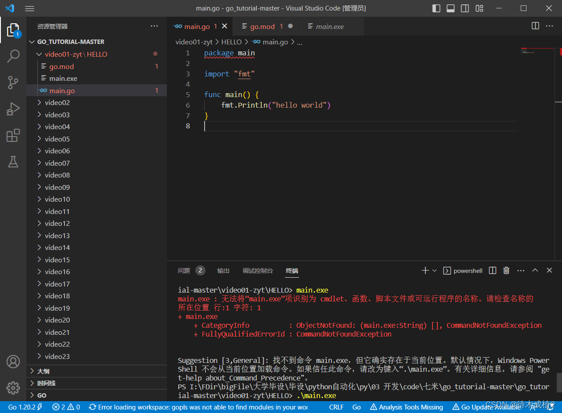This screenshot has width=562, height=413.
Task: Expand the video20 folder
Action: tap(97, 320)
